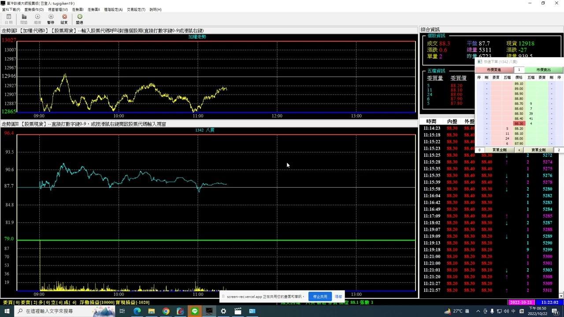Click 停止共用 stop sharing button

coord(320,297)
